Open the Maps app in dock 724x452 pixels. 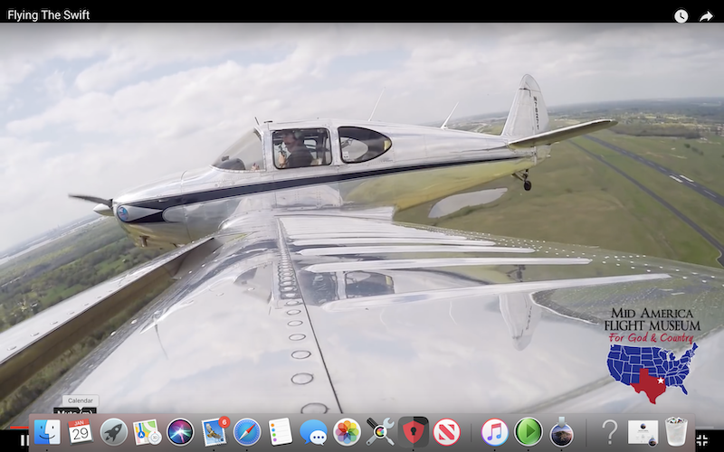coord(147,432)
